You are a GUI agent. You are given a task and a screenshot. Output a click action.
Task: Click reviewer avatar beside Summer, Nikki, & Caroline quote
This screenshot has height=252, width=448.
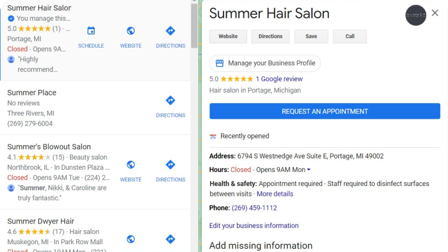tap(11, 188)
